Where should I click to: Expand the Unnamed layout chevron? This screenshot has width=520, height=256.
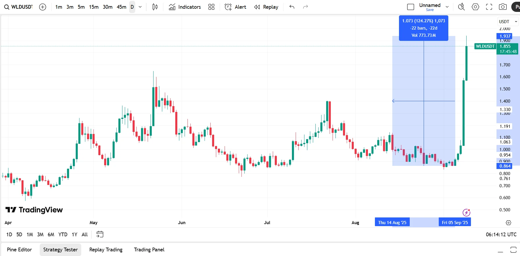tap(447, 6)
